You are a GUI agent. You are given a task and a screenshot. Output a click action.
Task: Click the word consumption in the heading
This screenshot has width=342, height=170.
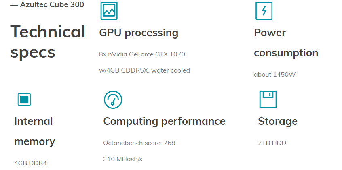[286, 53]
